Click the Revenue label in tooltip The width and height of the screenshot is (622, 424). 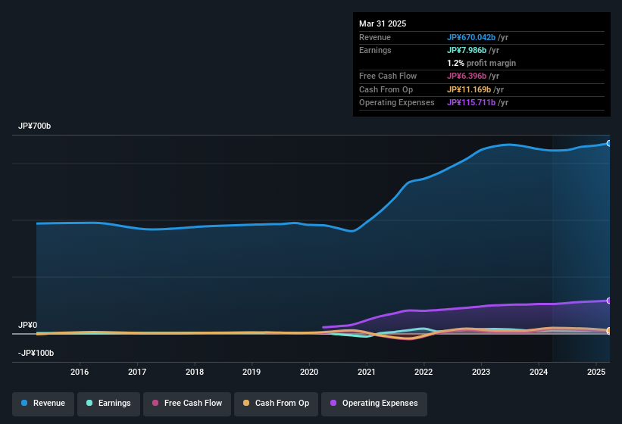(375, 37)
